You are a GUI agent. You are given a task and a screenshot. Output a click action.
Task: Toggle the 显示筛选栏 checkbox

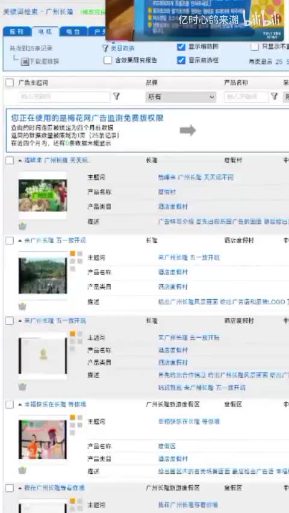(181, 60)
